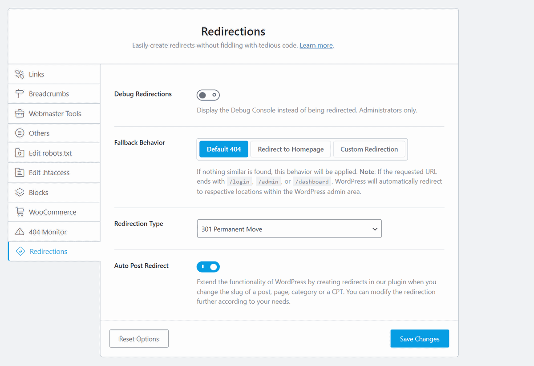The image size is (534, 366).
Task: Turn off the Auto Post Redirect toggle
Action: click(208, 266)
